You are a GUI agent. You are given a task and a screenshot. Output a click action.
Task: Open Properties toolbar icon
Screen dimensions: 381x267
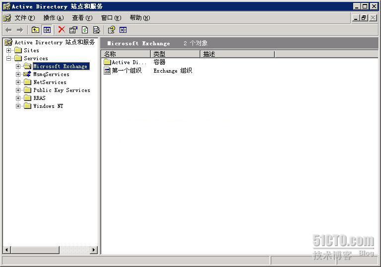(x=73, y=30)
